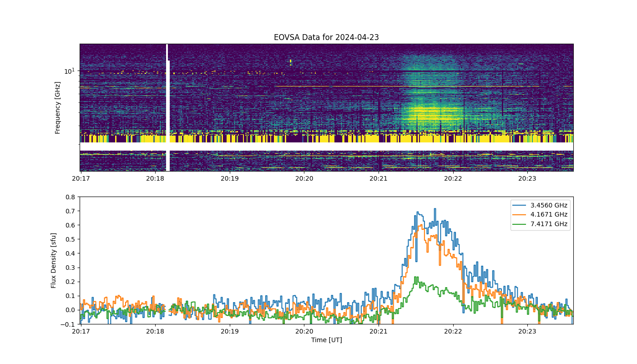Click the Time [UT] axis label
The width and height of the screenshot is (637, 364).
click(x=326, y=340)
